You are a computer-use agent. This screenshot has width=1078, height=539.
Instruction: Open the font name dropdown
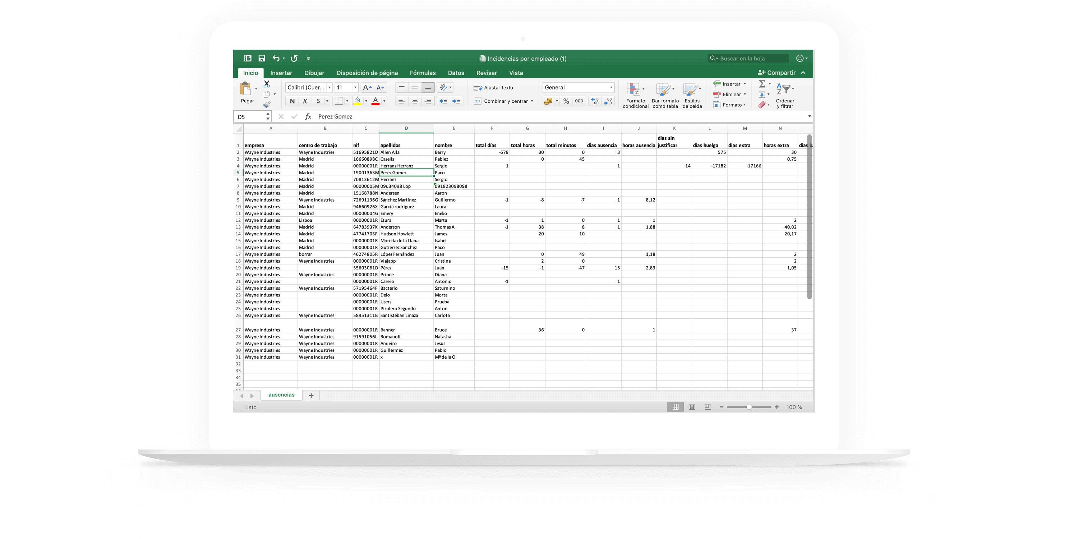click(x=330, y=87)
